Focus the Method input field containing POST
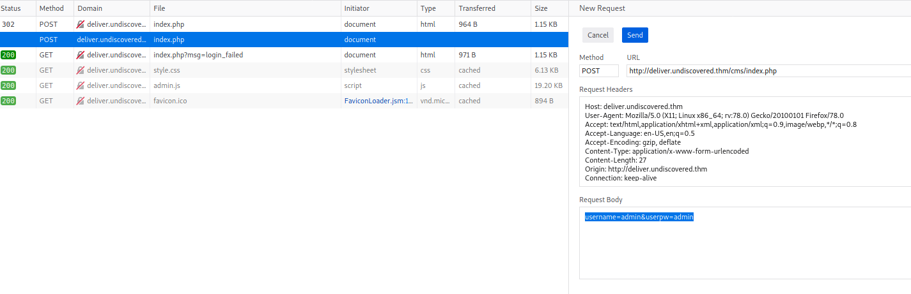This screenshot has height=294, width=911. pyautogui.click(x=599, y=71)
